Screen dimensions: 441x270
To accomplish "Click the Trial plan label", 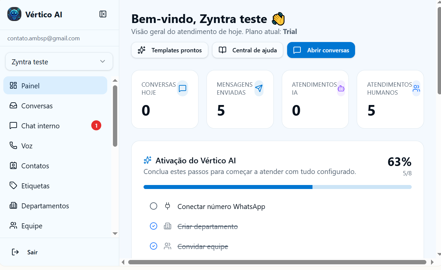I will coord(290,32).
